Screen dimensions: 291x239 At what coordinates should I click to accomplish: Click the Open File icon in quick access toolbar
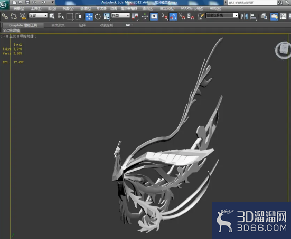(x=21, y=2)
